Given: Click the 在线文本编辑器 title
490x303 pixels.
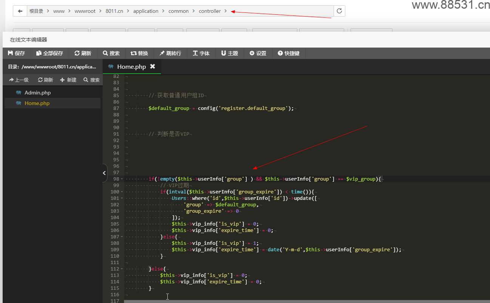Looking at the screenshot, I should [x=29, y=40].
